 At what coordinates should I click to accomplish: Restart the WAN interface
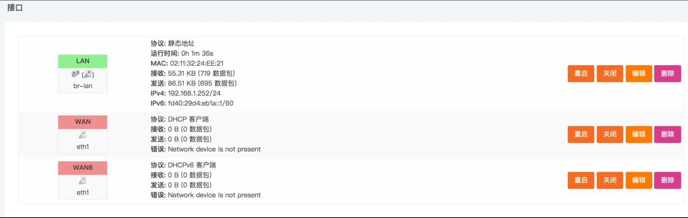(x=581, y=134)
